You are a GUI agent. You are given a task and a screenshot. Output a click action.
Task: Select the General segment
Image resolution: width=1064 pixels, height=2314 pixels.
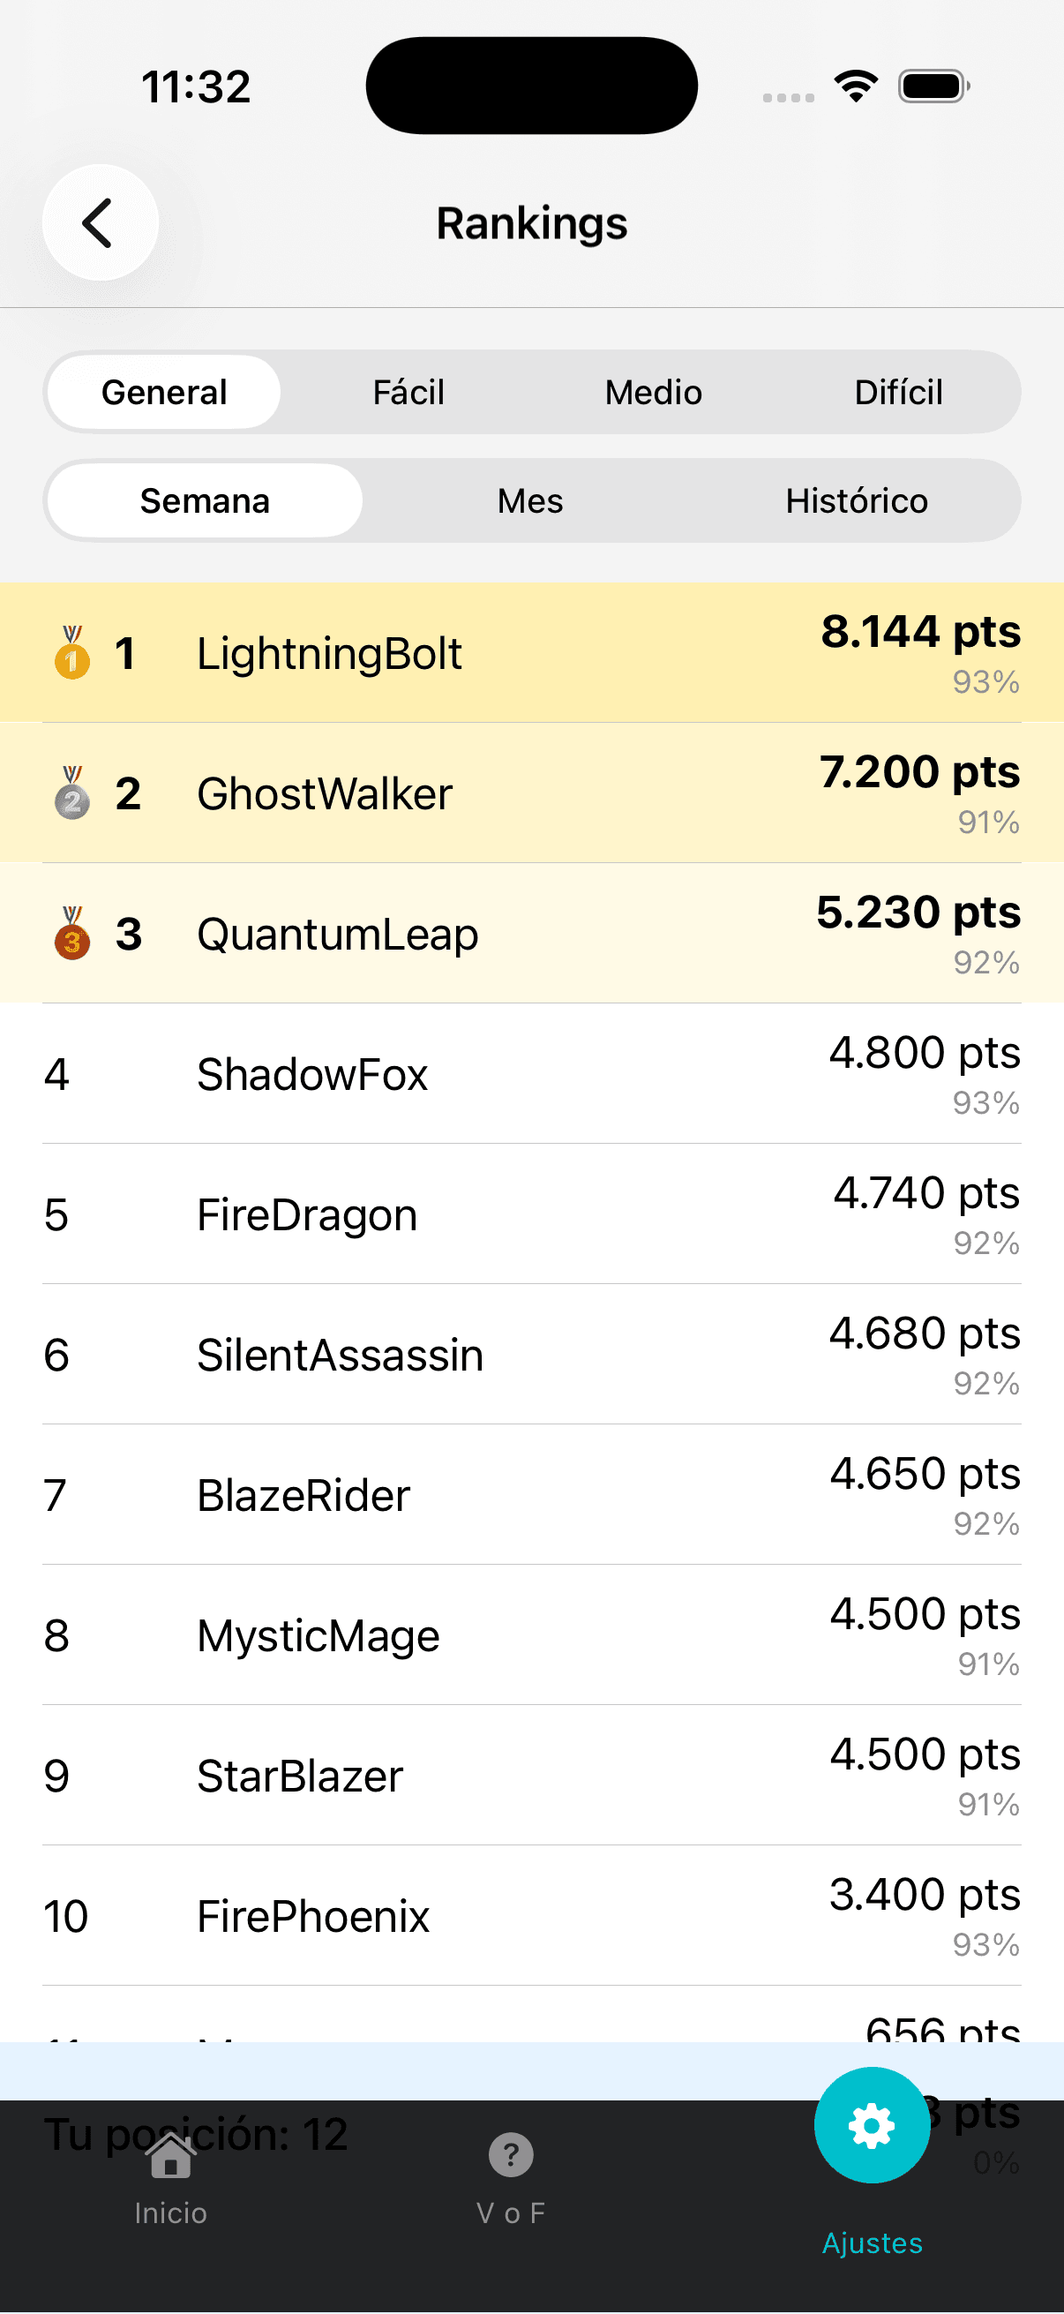click(164, 393)
